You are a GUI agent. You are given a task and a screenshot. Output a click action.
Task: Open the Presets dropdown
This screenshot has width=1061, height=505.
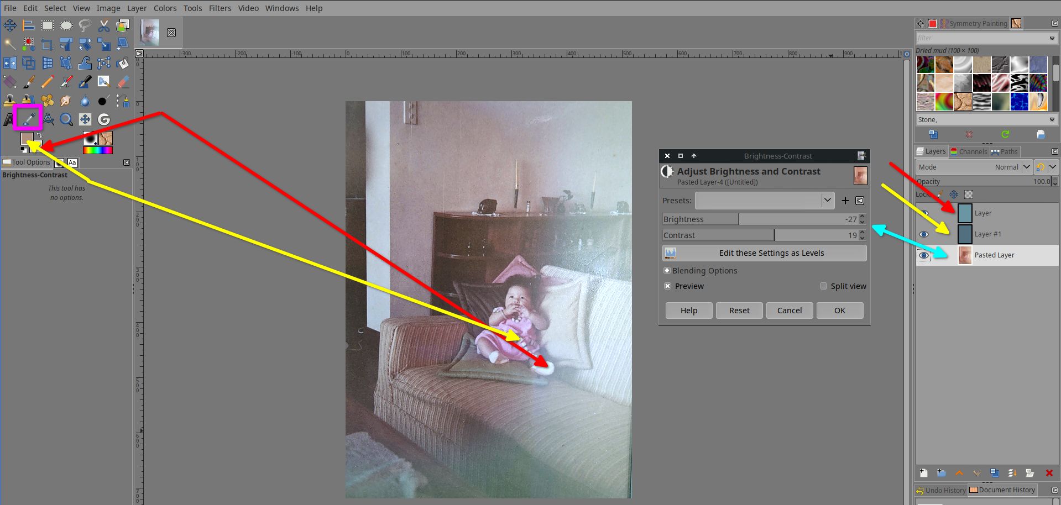click(x=827, y=201)
